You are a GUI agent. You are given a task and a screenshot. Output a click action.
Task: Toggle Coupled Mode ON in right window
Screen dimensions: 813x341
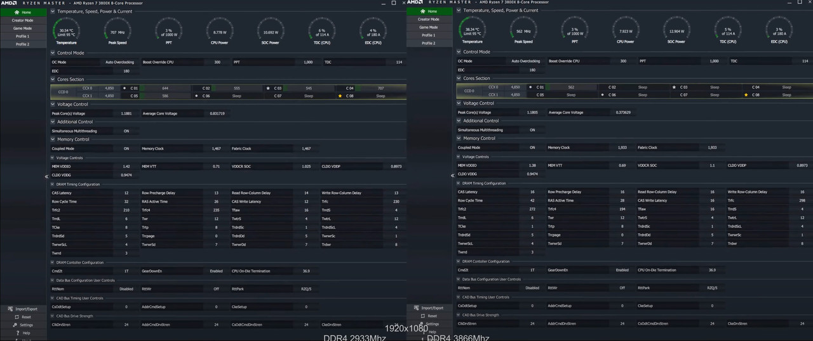point(532,148)
